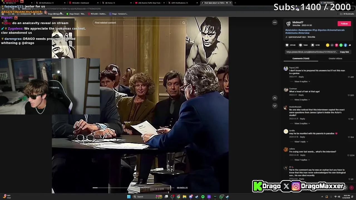Viewport: 356px width, 200px height.
Task: Open Windows Start menu
Action: [x=129, y=197]
